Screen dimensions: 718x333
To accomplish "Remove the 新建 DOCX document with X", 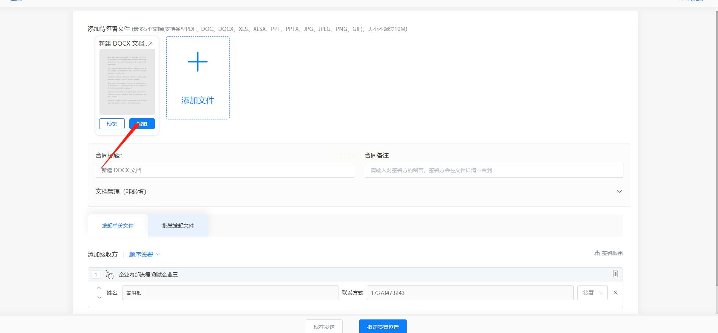I will click(151, 43).
